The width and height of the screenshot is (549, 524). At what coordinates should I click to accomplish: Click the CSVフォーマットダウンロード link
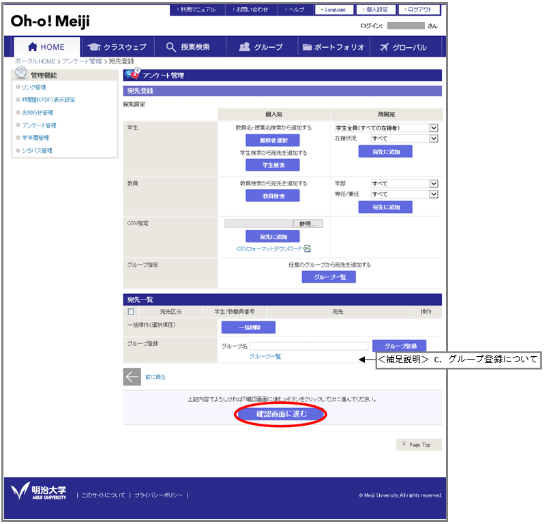pos(269,248)
